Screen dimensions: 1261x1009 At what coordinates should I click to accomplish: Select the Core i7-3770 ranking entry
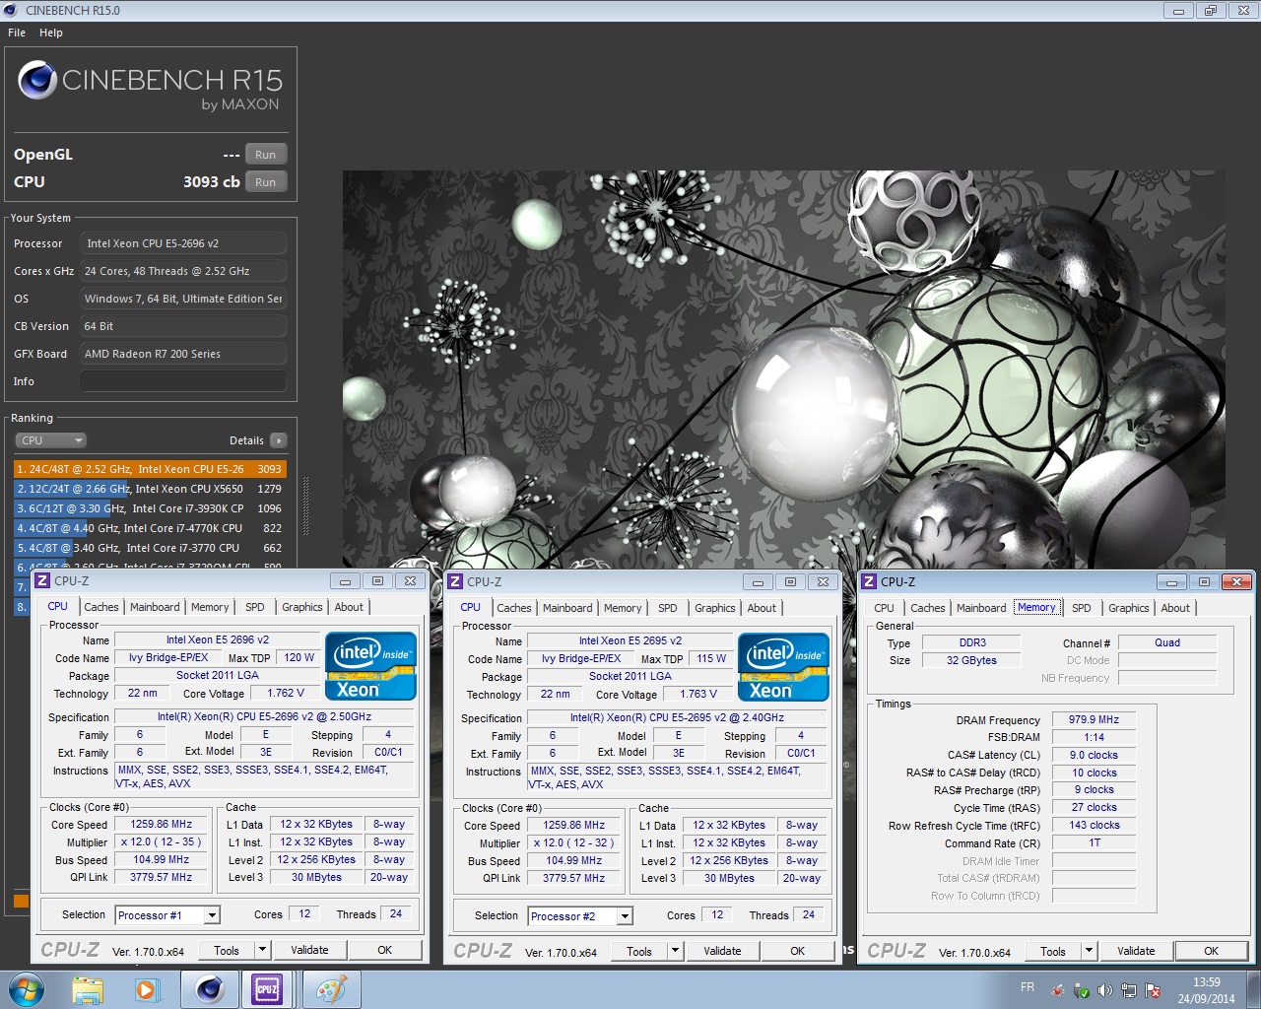point(150,548)
